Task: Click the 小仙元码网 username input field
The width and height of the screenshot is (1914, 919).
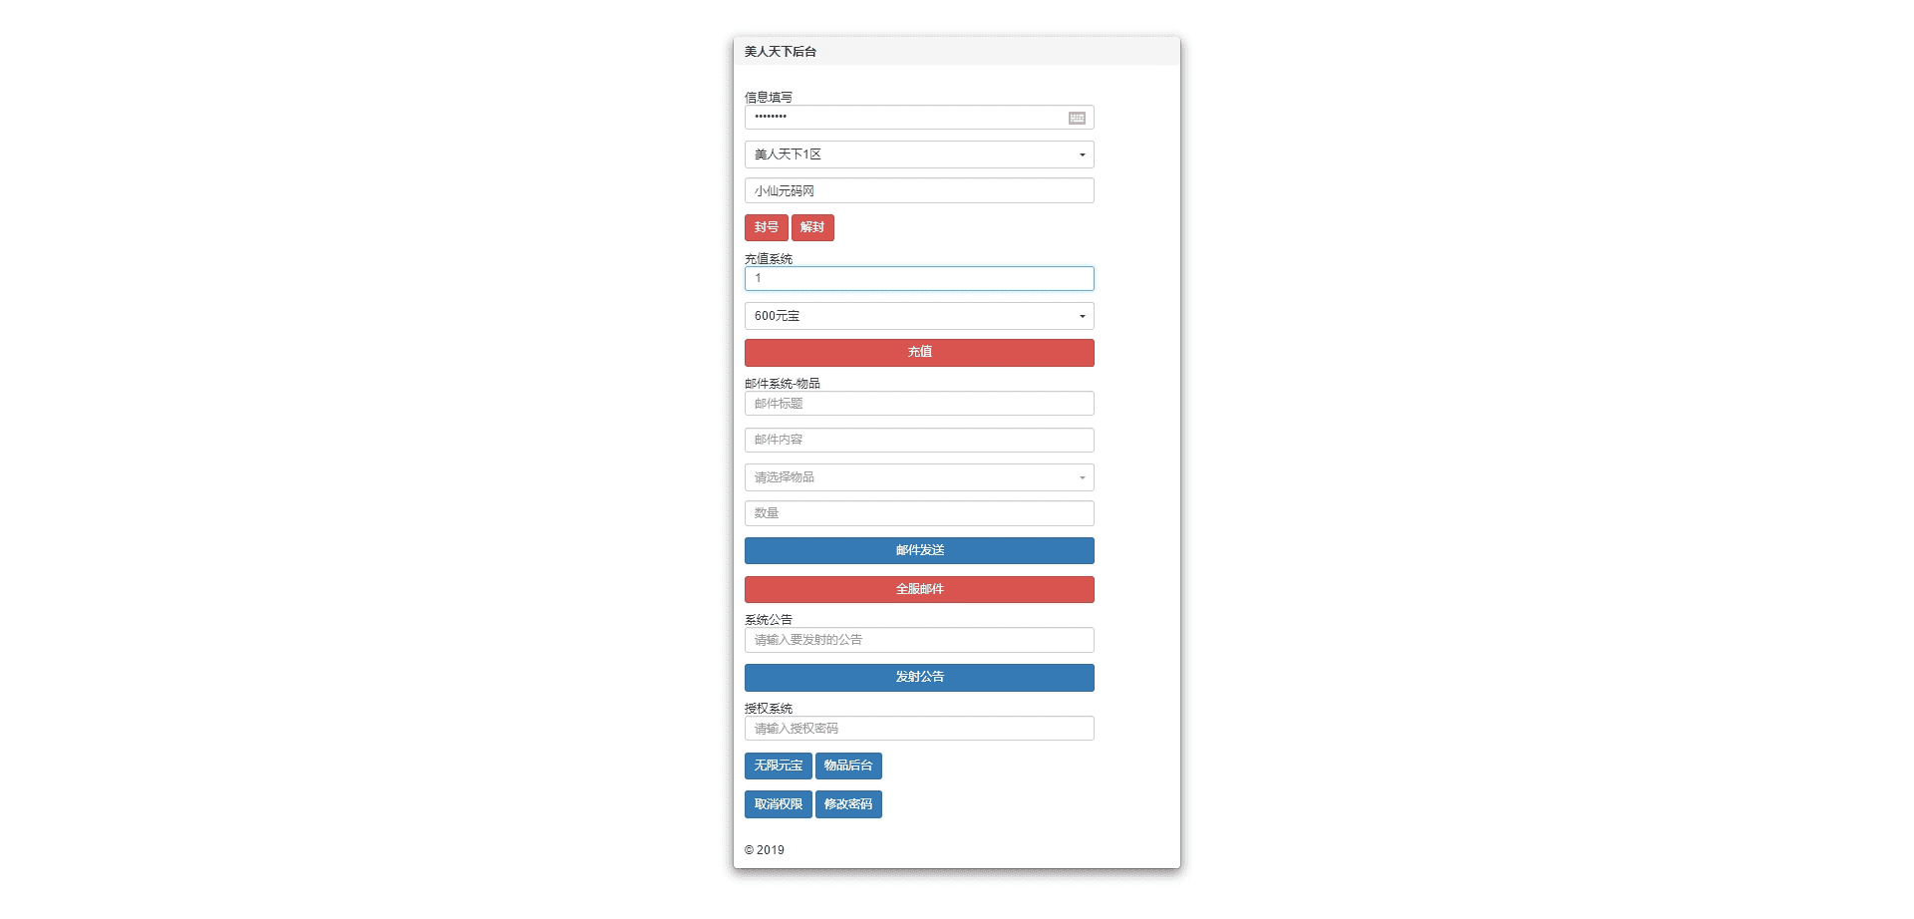Action: click(x=918, y=190)
